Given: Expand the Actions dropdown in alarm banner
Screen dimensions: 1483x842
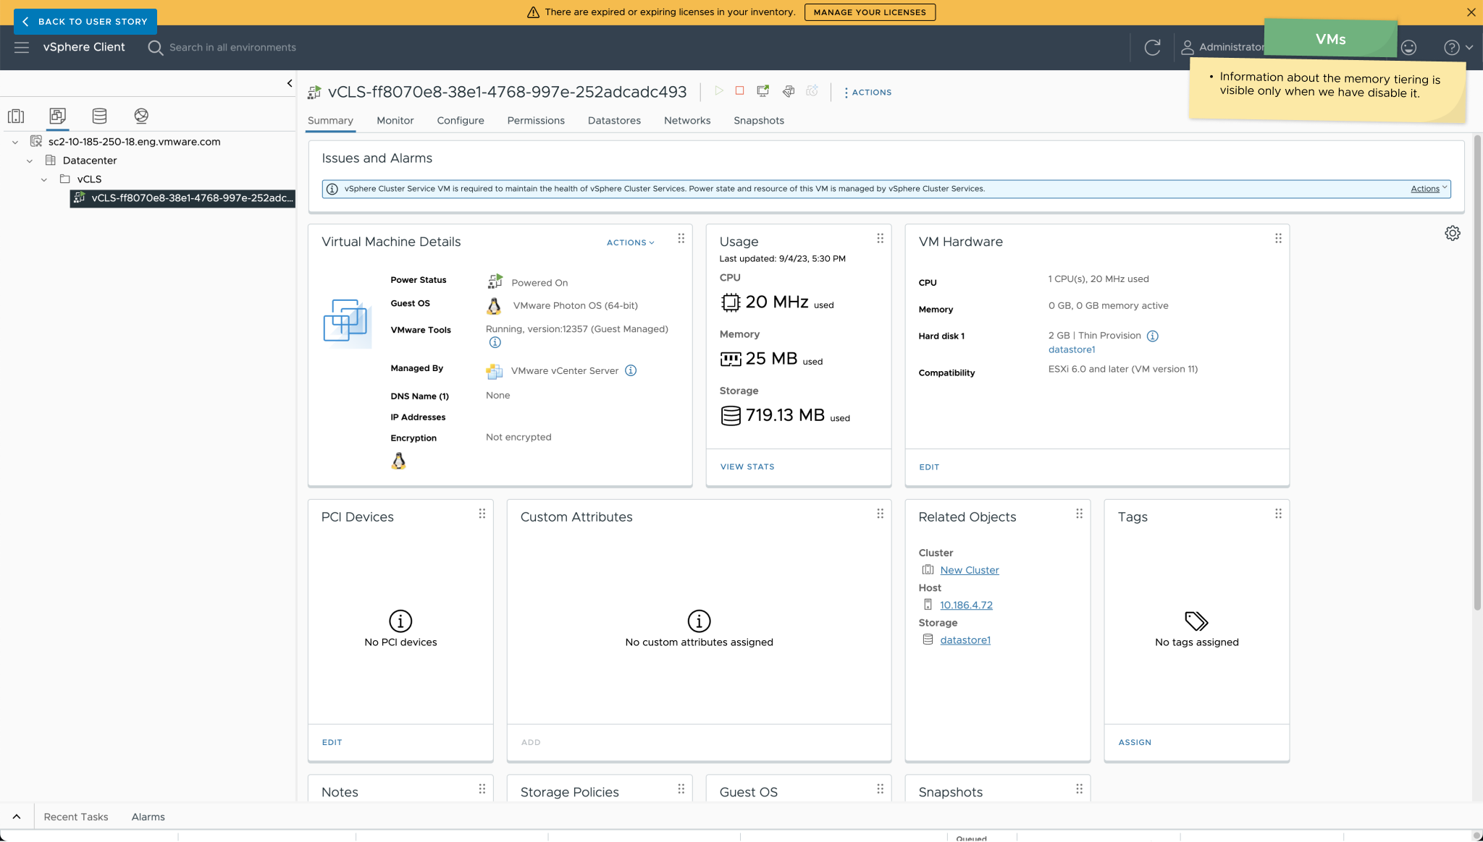Looking at the screenshot, I should [1428, 189].
